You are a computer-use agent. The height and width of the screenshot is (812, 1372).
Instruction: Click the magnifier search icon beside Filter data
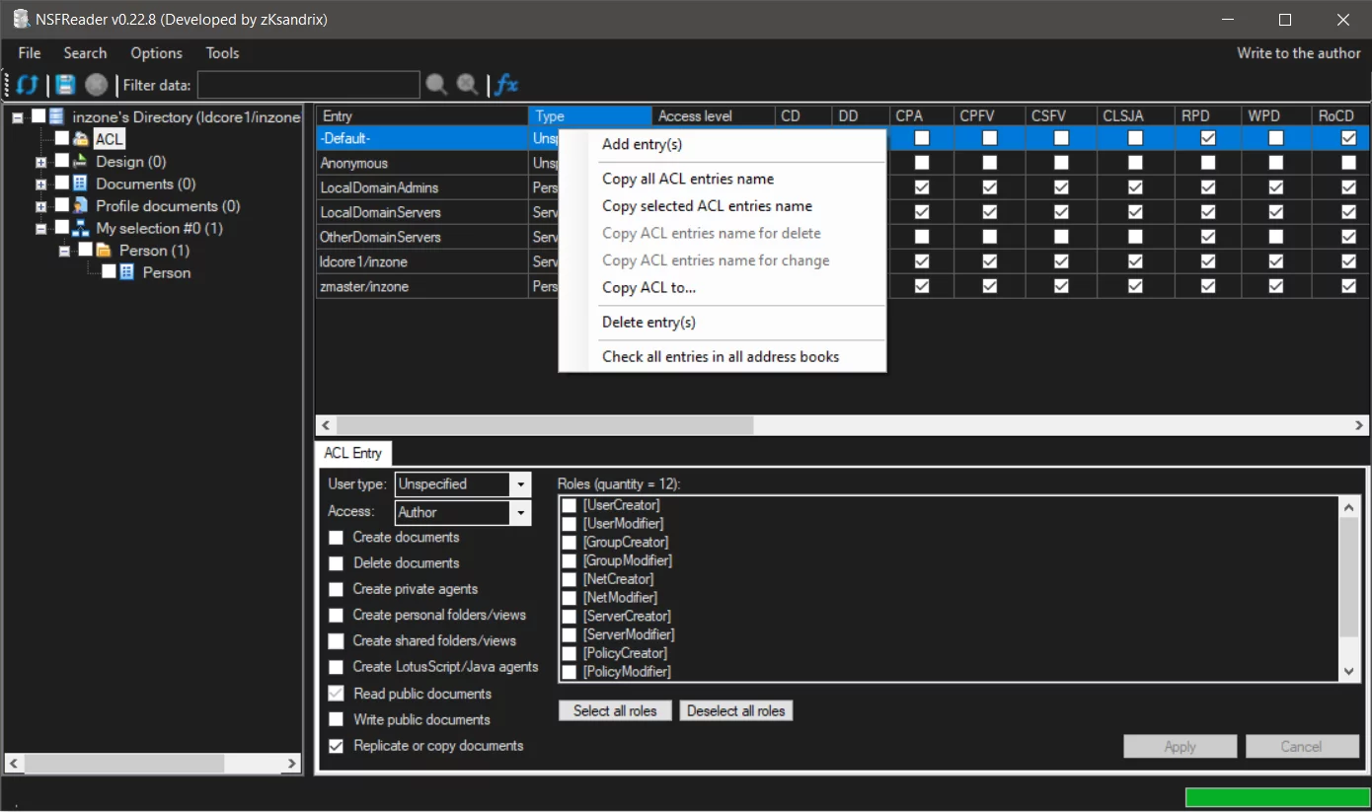point(436,85)
